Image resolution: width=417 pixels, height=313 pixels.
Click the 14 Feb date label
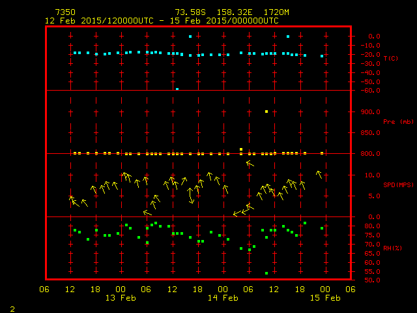[x=222, y=298]
